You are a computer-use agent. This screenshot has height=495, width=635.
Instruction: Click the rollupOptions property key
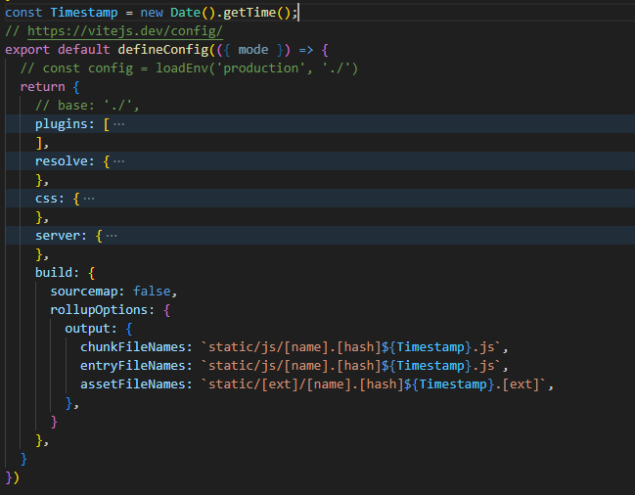(102, 310)
